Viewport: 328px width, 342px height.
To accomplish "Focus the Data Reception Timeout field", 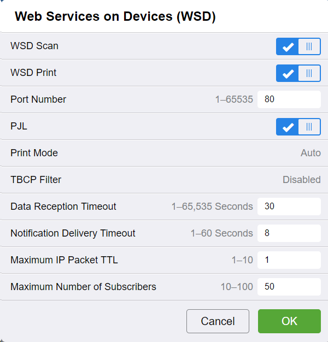I will pos(289,207).
